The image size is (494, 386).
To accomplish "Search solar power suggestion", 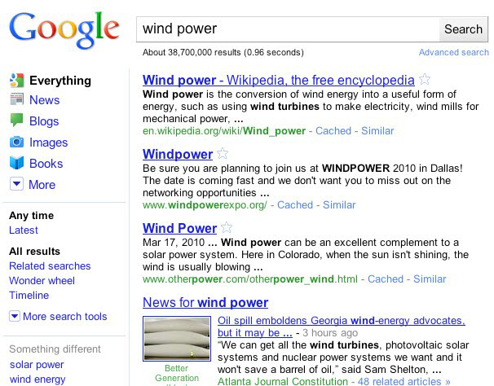I will point(37,365).
